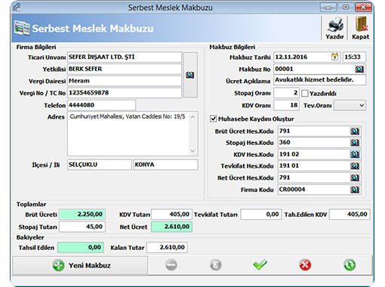The image size is (385, 287).
Task: Click the Vergi No / TC No field
Action: [125, 93]
